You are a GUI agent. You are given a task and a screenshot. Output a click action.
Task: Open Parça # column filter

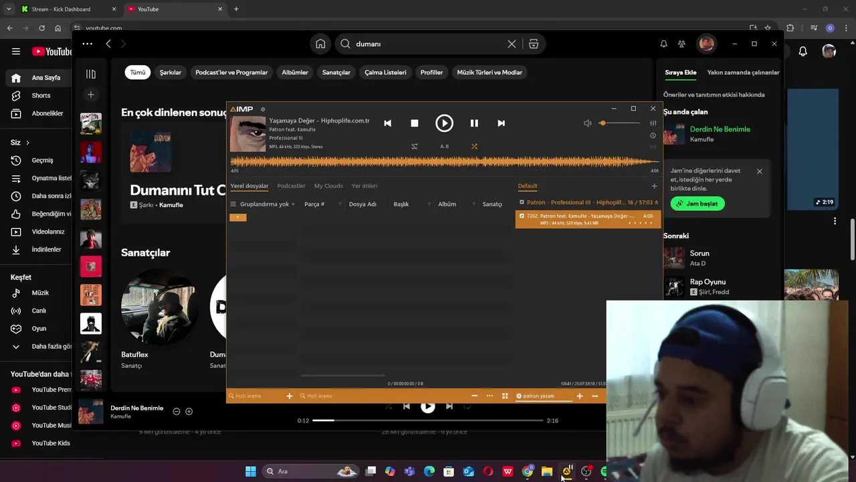(340, 204)
